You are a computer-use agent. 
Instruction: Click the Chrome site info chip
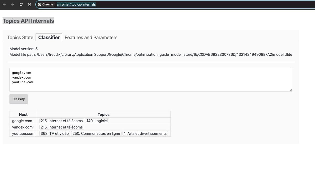point(46,4)
